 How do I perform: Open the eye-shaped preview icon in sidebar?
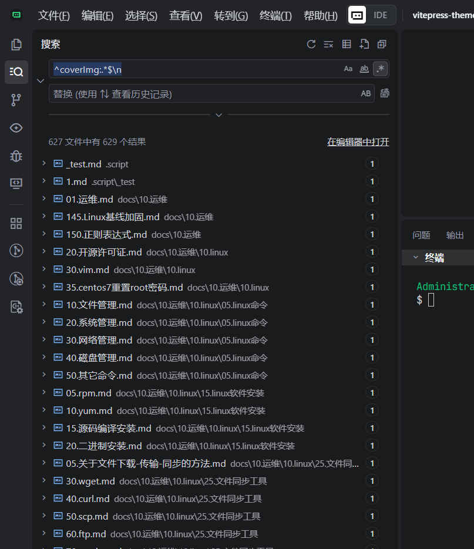click(16, 128)
